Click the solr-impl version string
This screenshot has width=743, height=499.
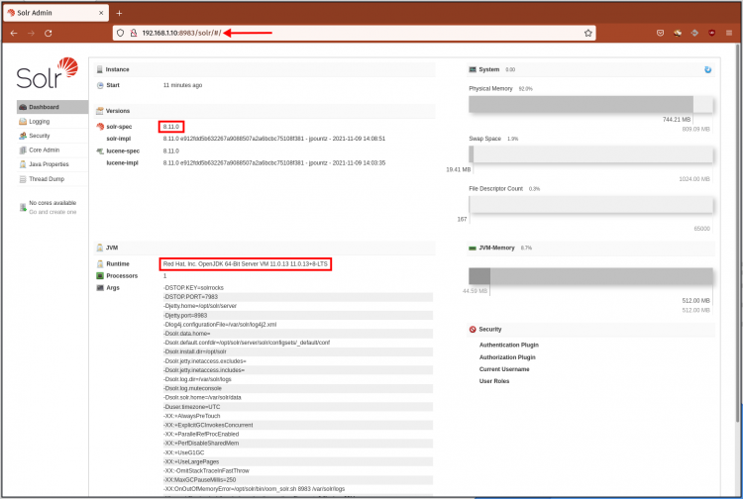click(273, 139)
